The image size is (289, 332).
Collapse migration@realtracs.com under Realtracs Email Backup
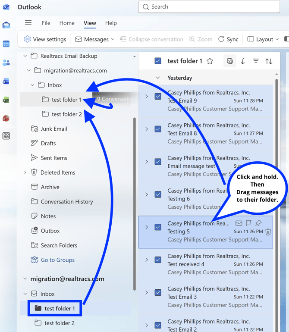[x=29, y=70]
